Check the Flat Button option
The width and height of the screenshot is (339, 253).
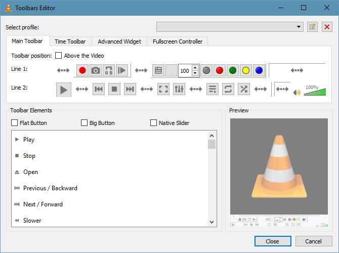pos(14,123)
